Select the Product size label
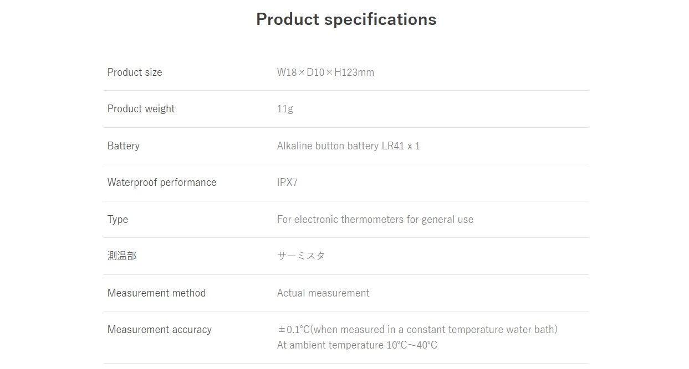The height and width of the screenshot is (369, 689). pyautogui.click(x=135, y=72)
